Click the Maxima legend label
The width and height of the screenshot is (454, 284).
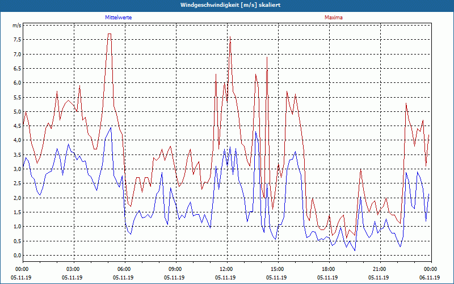coord(334,18)
